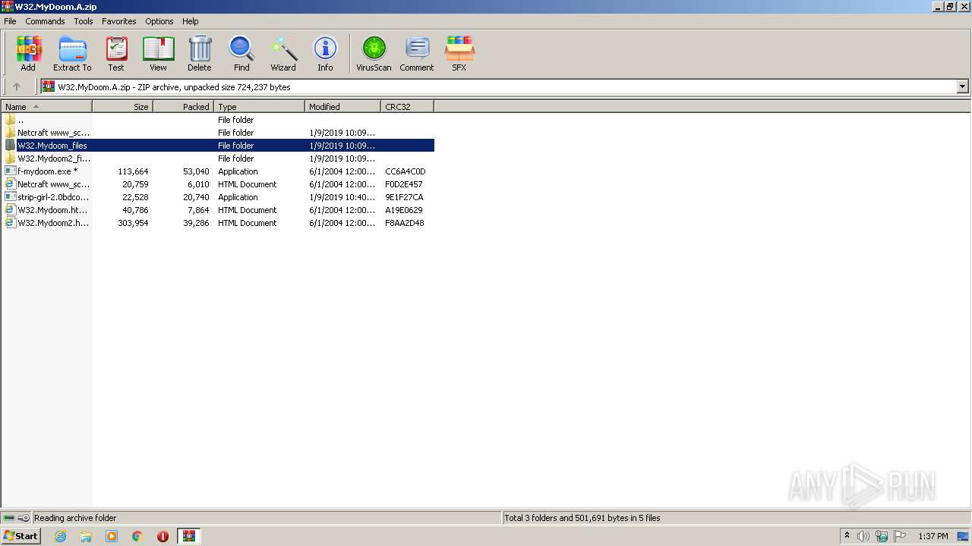
Task: Go up one level arrow button
Action: 17,86
